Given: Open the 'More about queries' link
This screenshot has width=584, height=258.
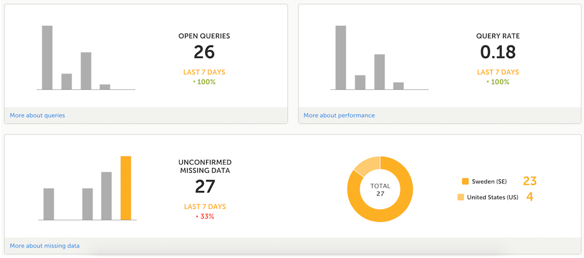Looking at the screenshot, I should pyautogui.click(x=37, y=115).
